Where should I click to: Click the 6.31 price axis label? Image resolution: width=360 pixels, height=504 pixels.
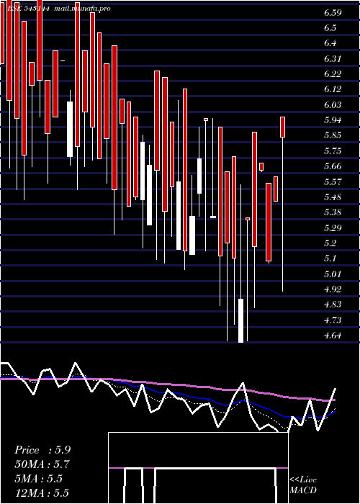pos(333,59)
